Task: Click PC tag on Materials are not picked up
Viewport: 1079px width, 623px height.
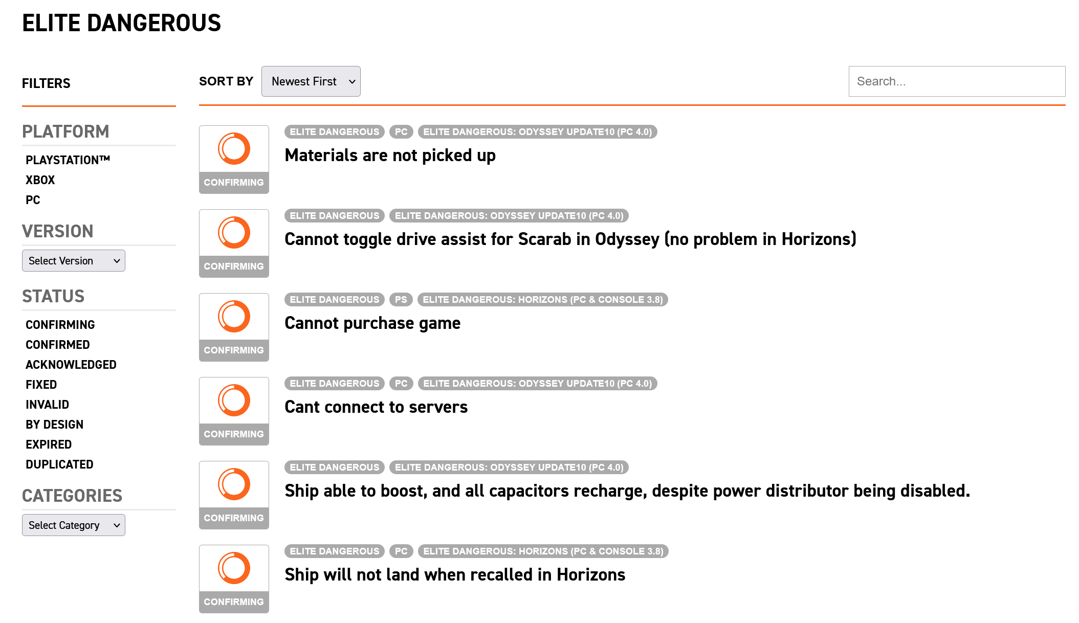Action: [x=401, y=132]
